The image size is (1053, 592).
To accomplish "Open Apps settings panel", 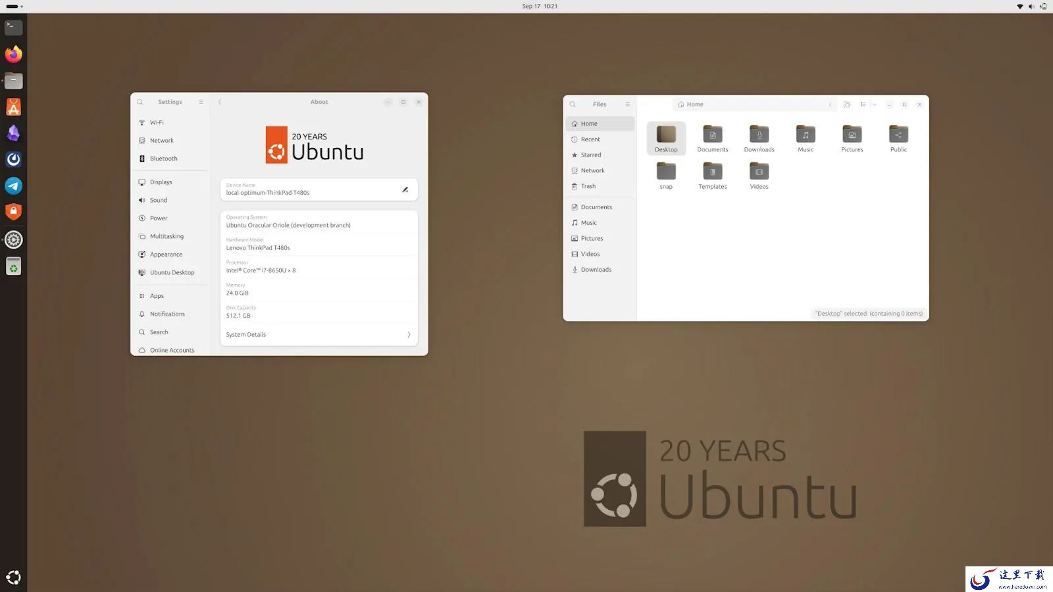I will click(170, 296).
